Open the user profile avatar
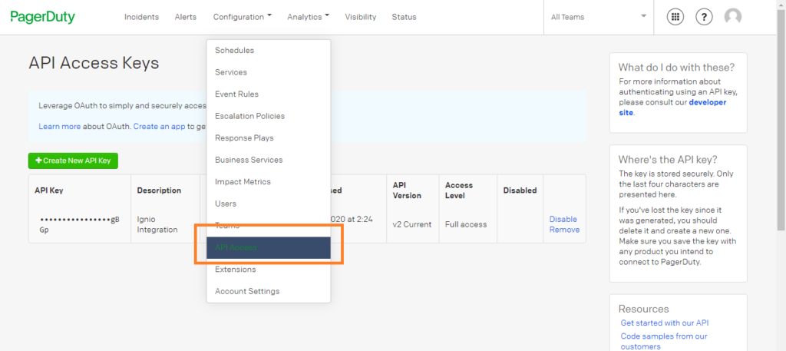Screen dimensions: 786x351 (x=733, y=17)
